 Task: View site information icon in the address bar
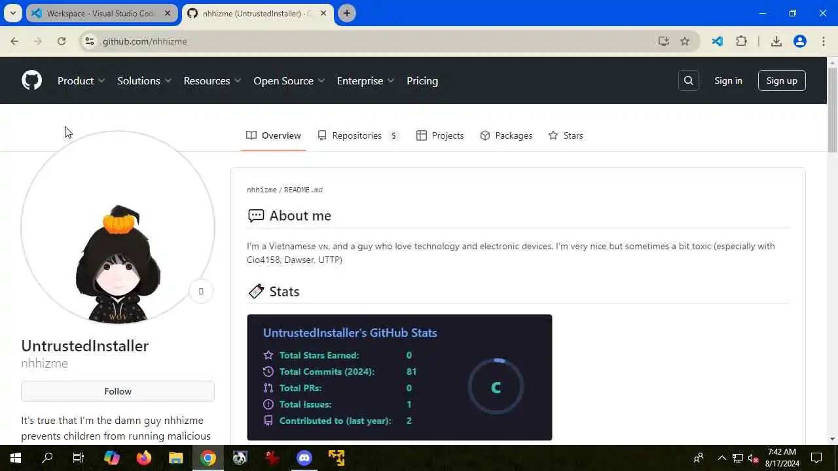coord(90,41)
